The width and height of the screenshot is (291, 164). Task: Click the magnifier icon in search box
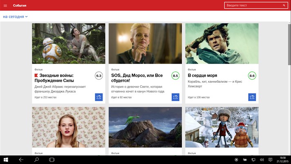[x=284, y=5]
